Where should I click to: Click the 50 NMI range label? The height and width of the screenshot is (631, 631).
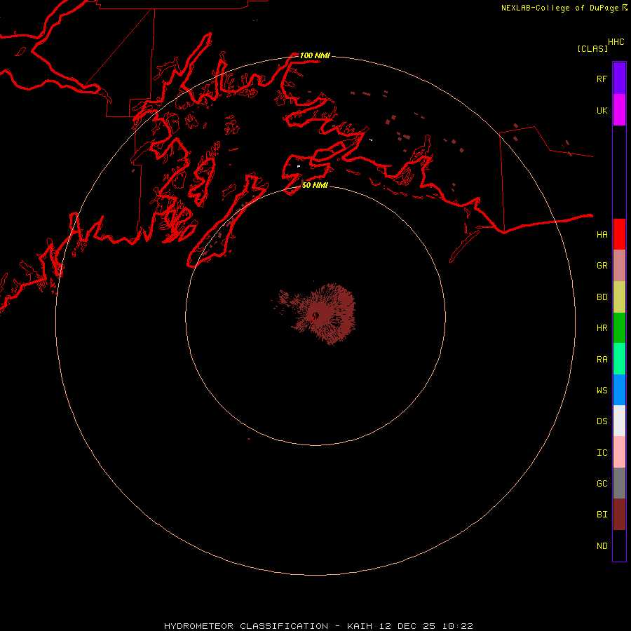pyautogui.click(x=315, y=185)
